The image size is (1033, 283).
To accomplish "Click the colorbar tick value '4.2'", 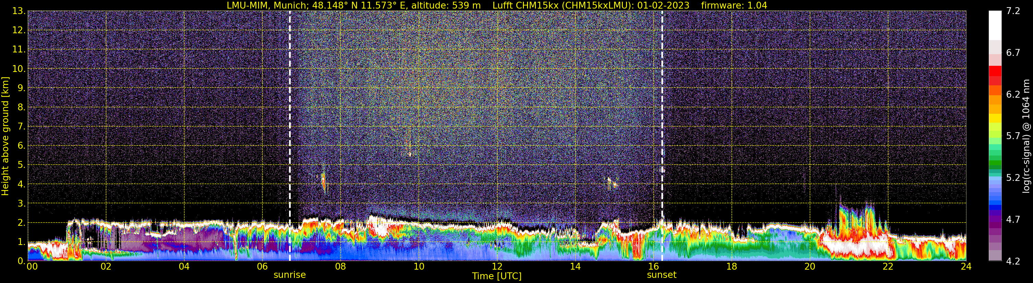I will pyautogui.click(x=1013, y=261).
